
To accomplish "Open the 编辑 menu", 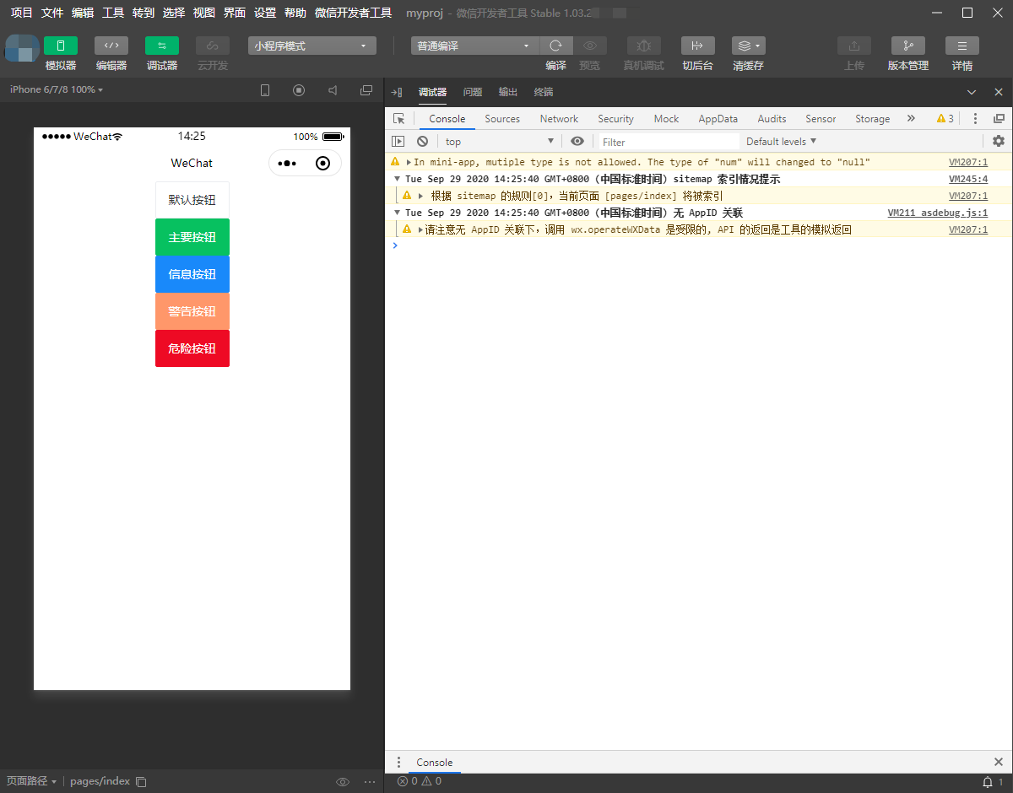I will point(83,13).
